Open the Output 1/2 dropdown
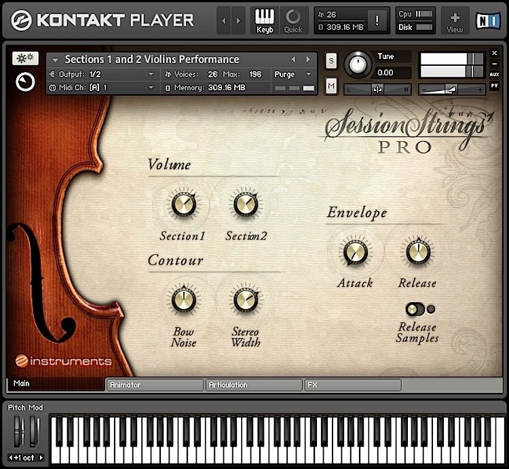The image size is (509, 469). (x=102, y=74)
